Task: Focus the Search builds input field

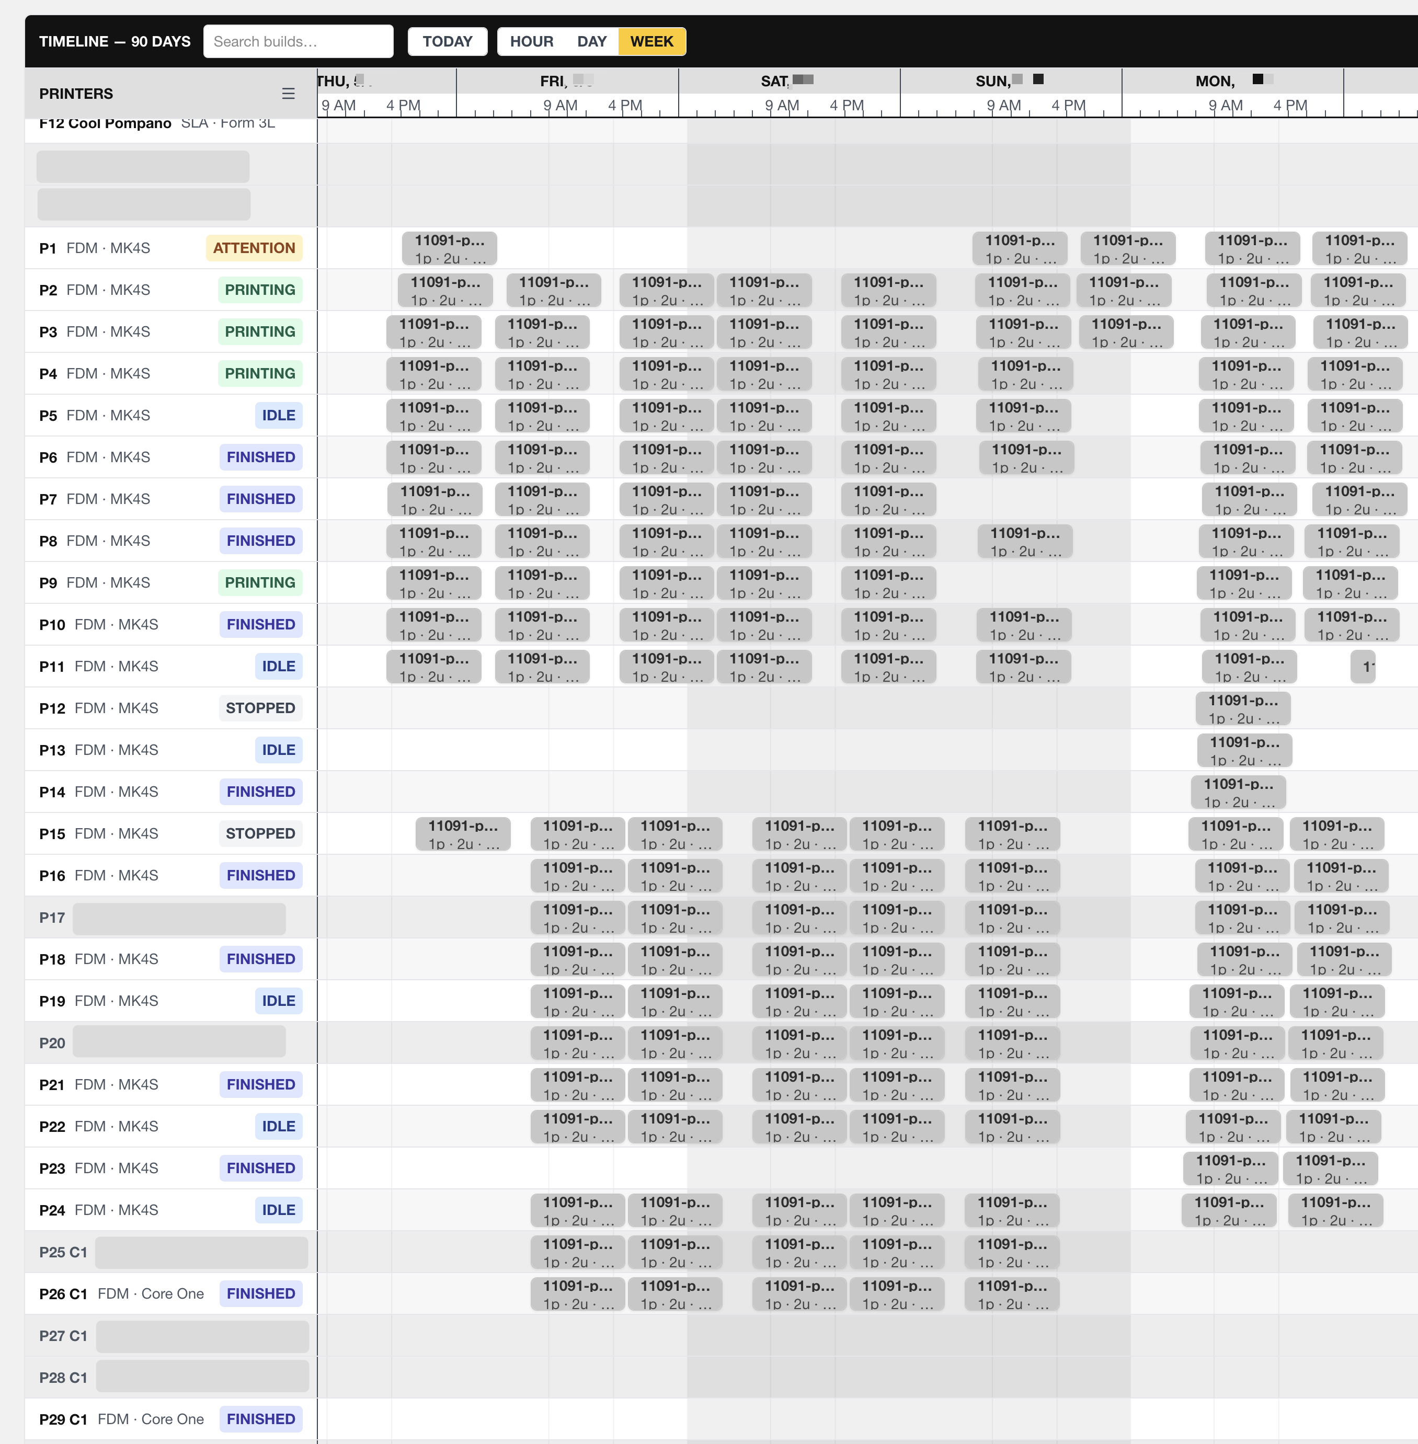Action: (298, 42)
